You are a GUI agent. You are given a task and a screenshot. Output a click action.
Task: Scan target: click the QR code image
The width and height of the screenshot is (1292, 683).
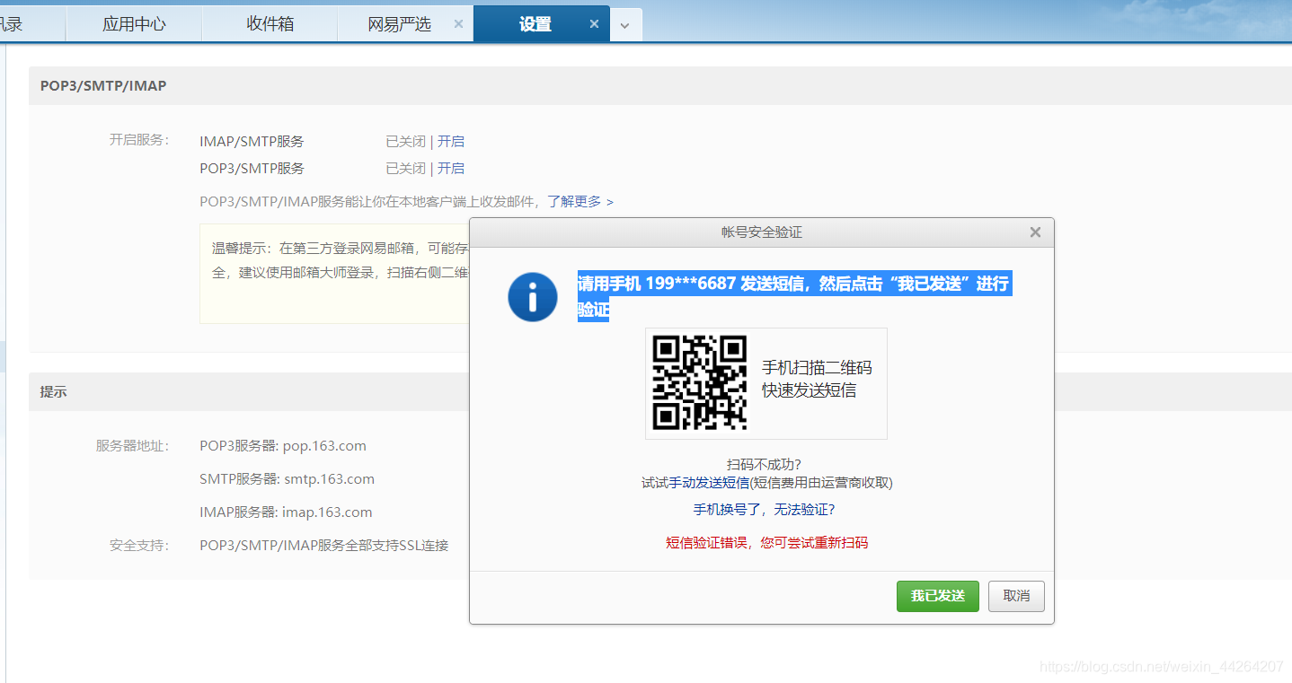[701, 382]
